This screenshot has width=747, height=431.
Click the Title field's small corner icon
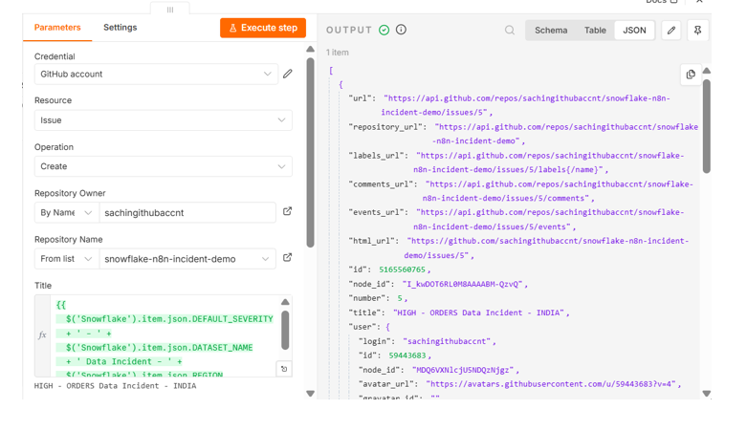(x=284, y=369)
